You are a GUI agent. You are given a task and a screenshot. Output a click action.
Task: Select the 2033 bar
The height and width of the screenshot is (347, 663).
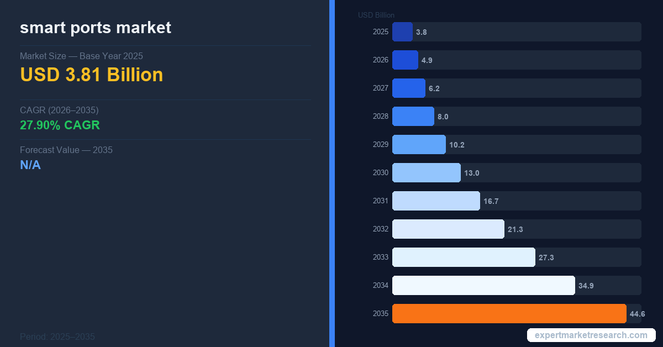[x=464, y=257]
